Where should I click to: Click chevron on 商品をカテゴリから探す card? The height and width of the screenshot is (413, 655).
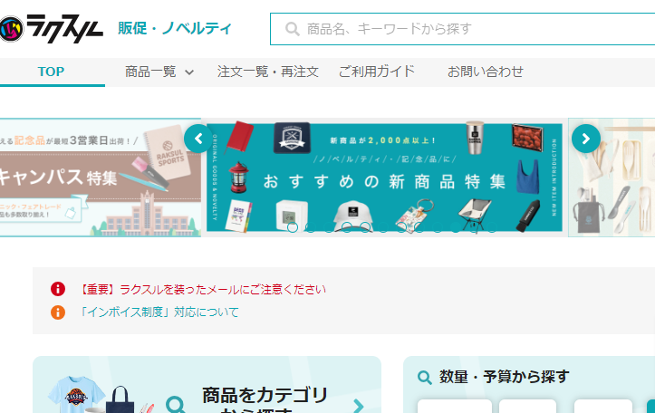click(358, 406)
